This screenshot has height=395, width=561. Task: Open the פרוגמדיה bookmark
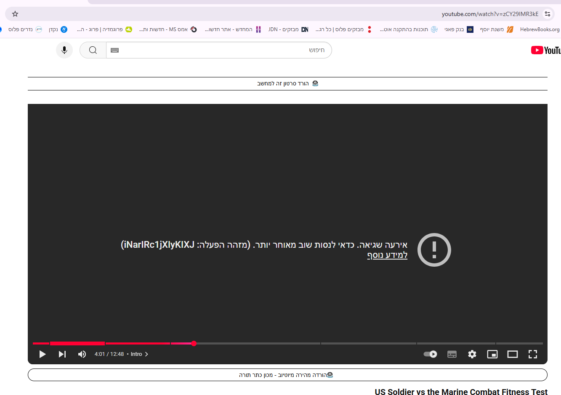point(104,29)
